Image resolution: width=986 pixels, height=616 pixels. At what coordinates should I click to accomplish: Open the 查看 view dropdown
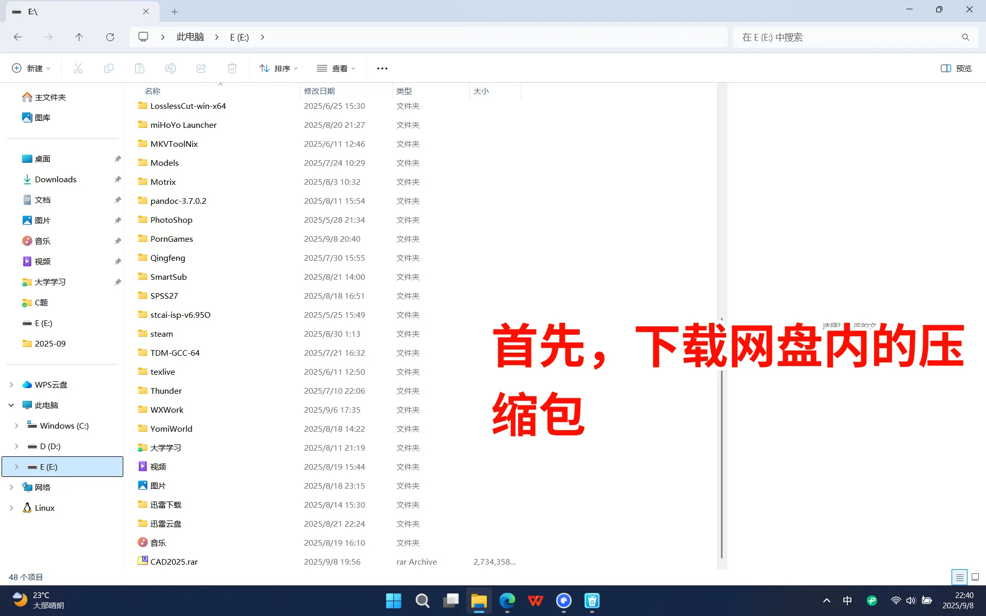click(x=336, y=68)
